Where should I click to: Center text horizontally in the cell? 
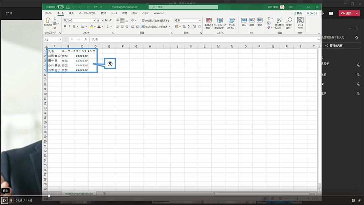coord(122,27)
